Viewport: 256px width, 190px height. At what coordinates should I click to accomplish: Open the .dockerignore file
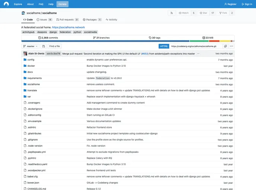point(35,109)
